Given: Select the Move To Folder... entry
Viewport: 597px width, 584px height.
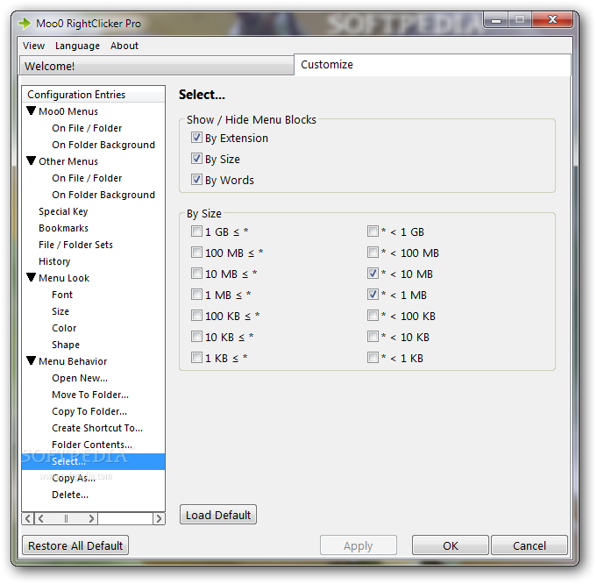Looking at the screenshot, I should point(90,395).
